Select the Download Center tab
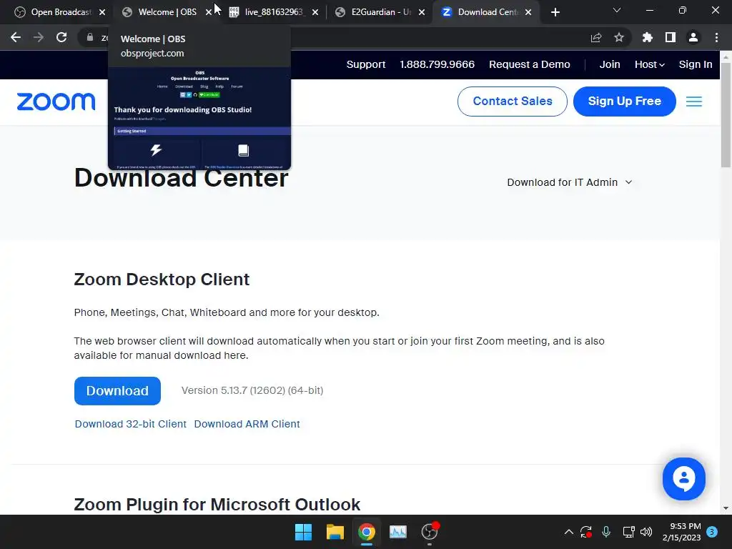Viewport: 732px width, 549px height. (x=487, y=12)
